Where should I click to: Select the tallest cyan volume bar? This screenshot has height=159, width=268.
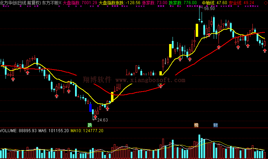coord(199,146)
